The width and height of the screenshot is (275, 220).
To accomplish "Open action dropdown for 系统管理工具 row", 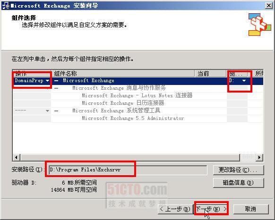I will (47, 111).
